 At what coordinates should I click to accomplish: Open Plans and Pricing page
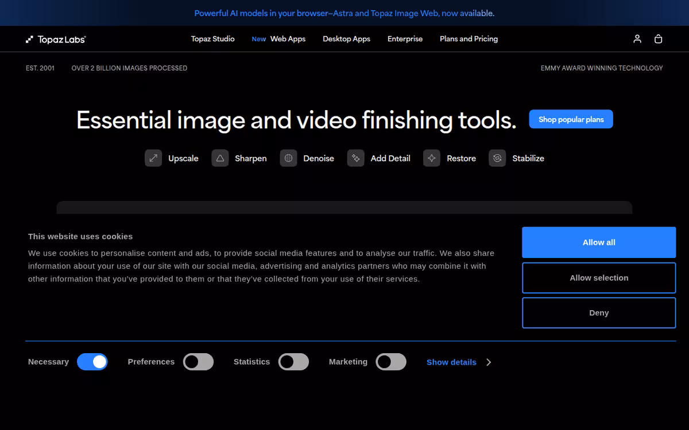coord(469,39)
